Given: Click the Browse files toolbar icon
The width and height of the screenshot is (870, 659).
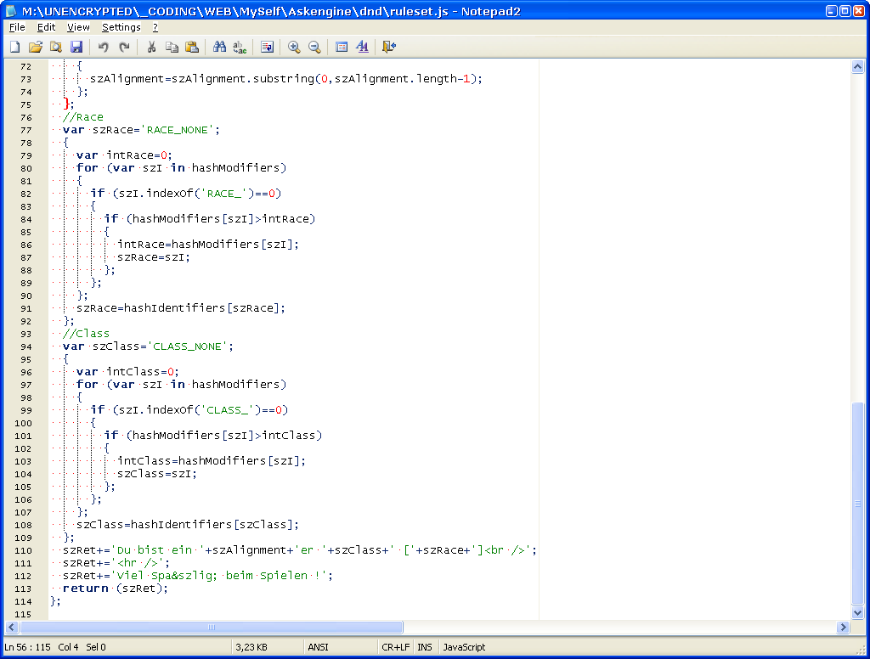Looking at the screenshot, I should 56,48.
